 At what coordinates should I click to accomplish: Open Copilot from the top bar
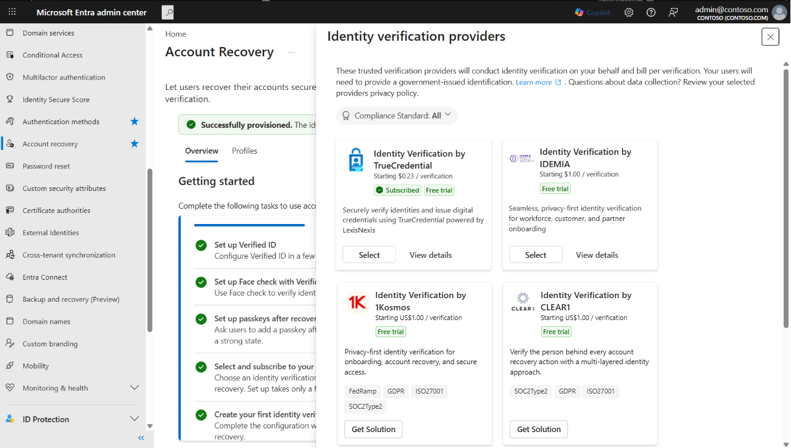click(592, 12)
